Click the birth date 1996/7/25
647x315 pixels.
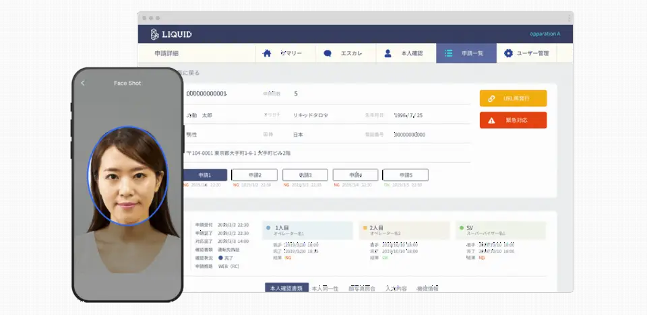(x=408, y=116)
